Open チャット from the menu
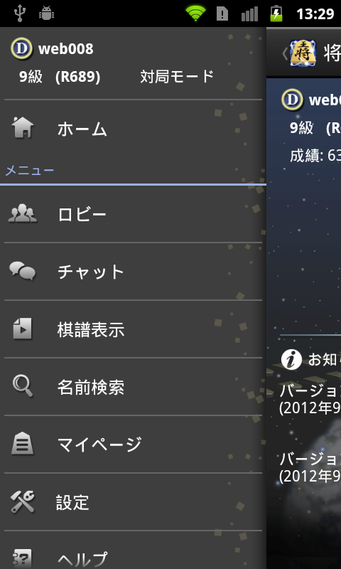Screen dimensions: 341x569 pos(133,272)
